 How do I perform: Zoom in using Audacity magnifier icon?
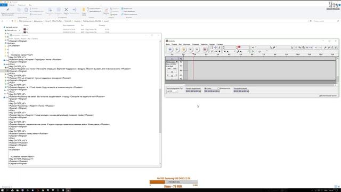[x=325, y=47]
